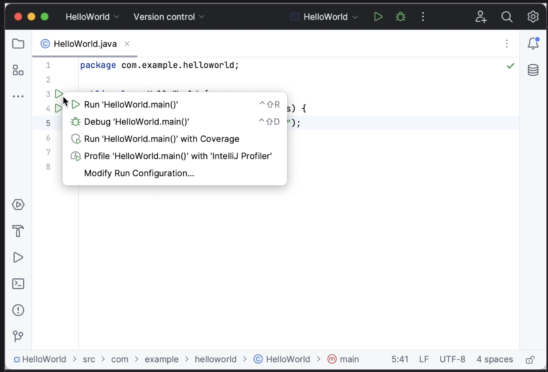Click the Debug bug icon in top toolbar
Screen dimensions: 548x372
coord(401,17)
